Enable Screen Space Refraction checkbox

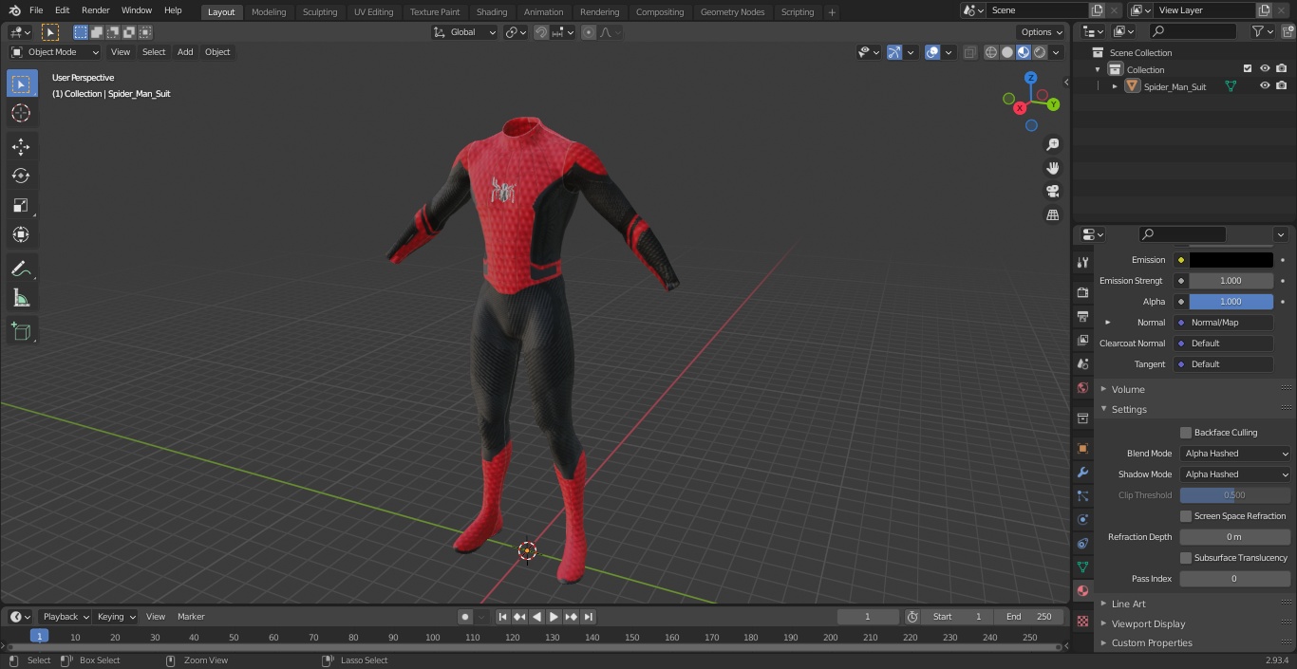1186,516
